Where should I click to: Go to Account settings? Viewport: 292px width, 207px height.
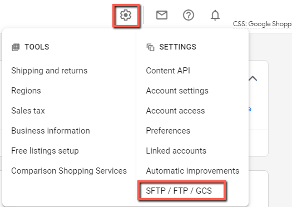(177, 91)
